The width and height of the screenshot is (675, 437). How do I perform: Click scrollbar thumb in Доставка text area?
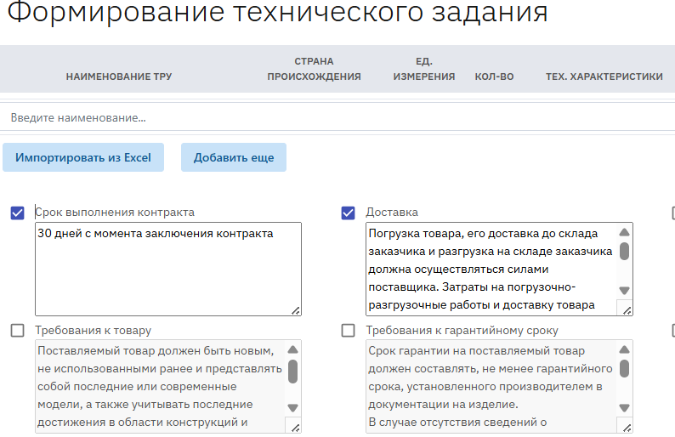pos(625,251)
